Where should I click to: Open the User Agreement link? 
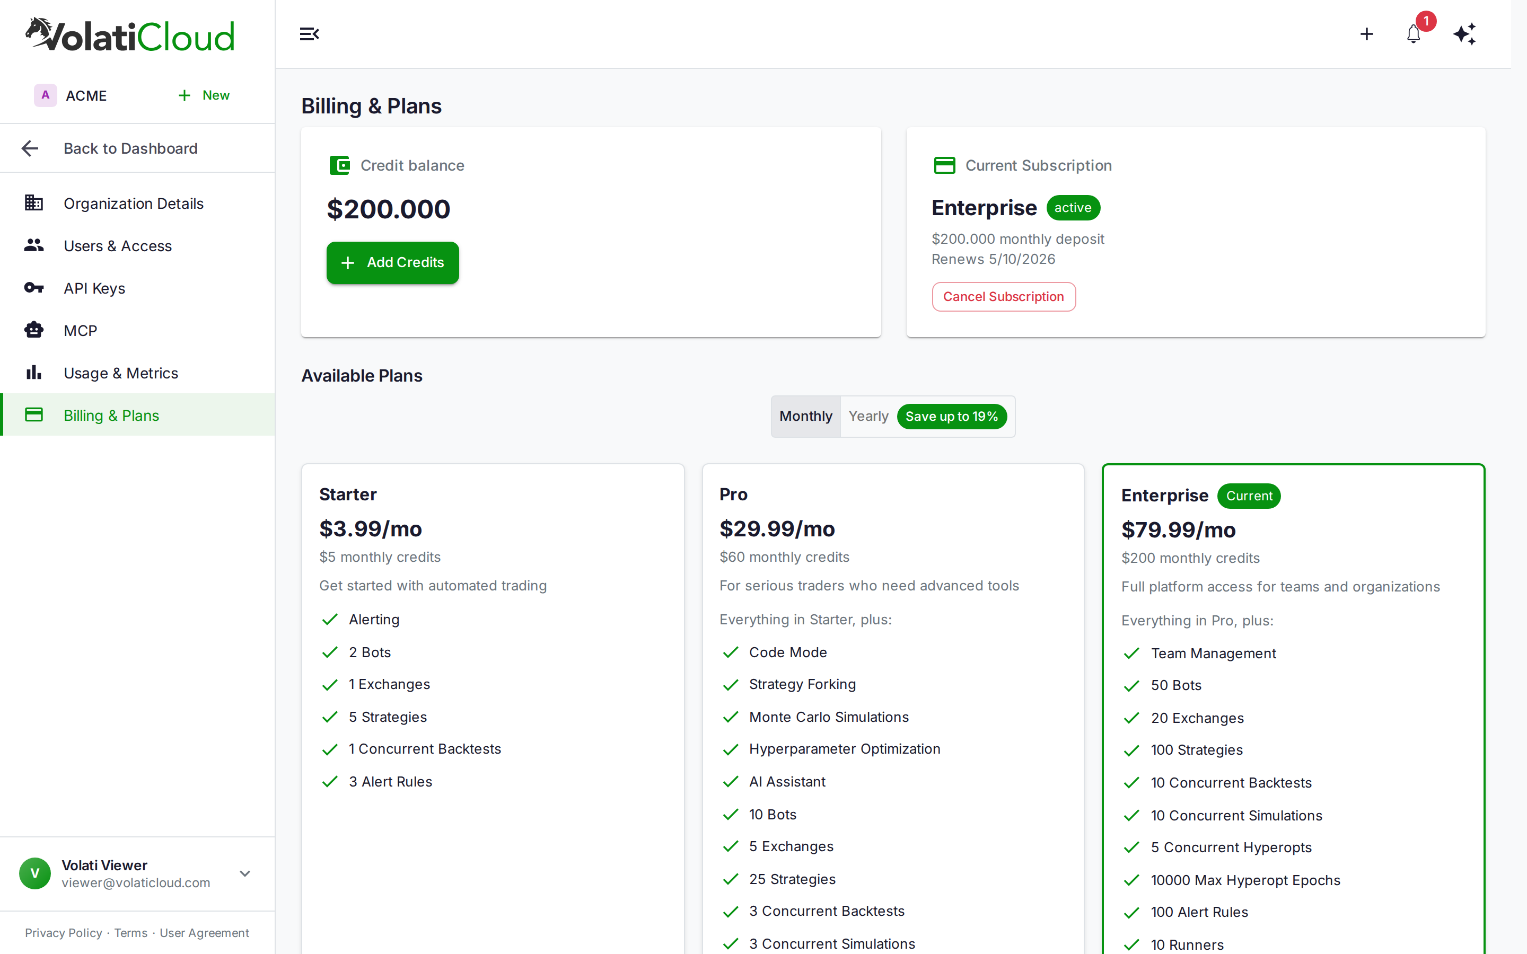tap(205, 933)
